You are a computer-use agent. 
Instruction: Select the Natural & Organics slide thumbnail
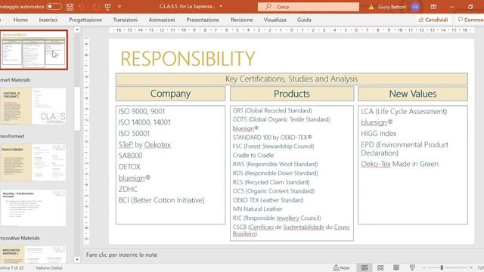pos(33,107)
